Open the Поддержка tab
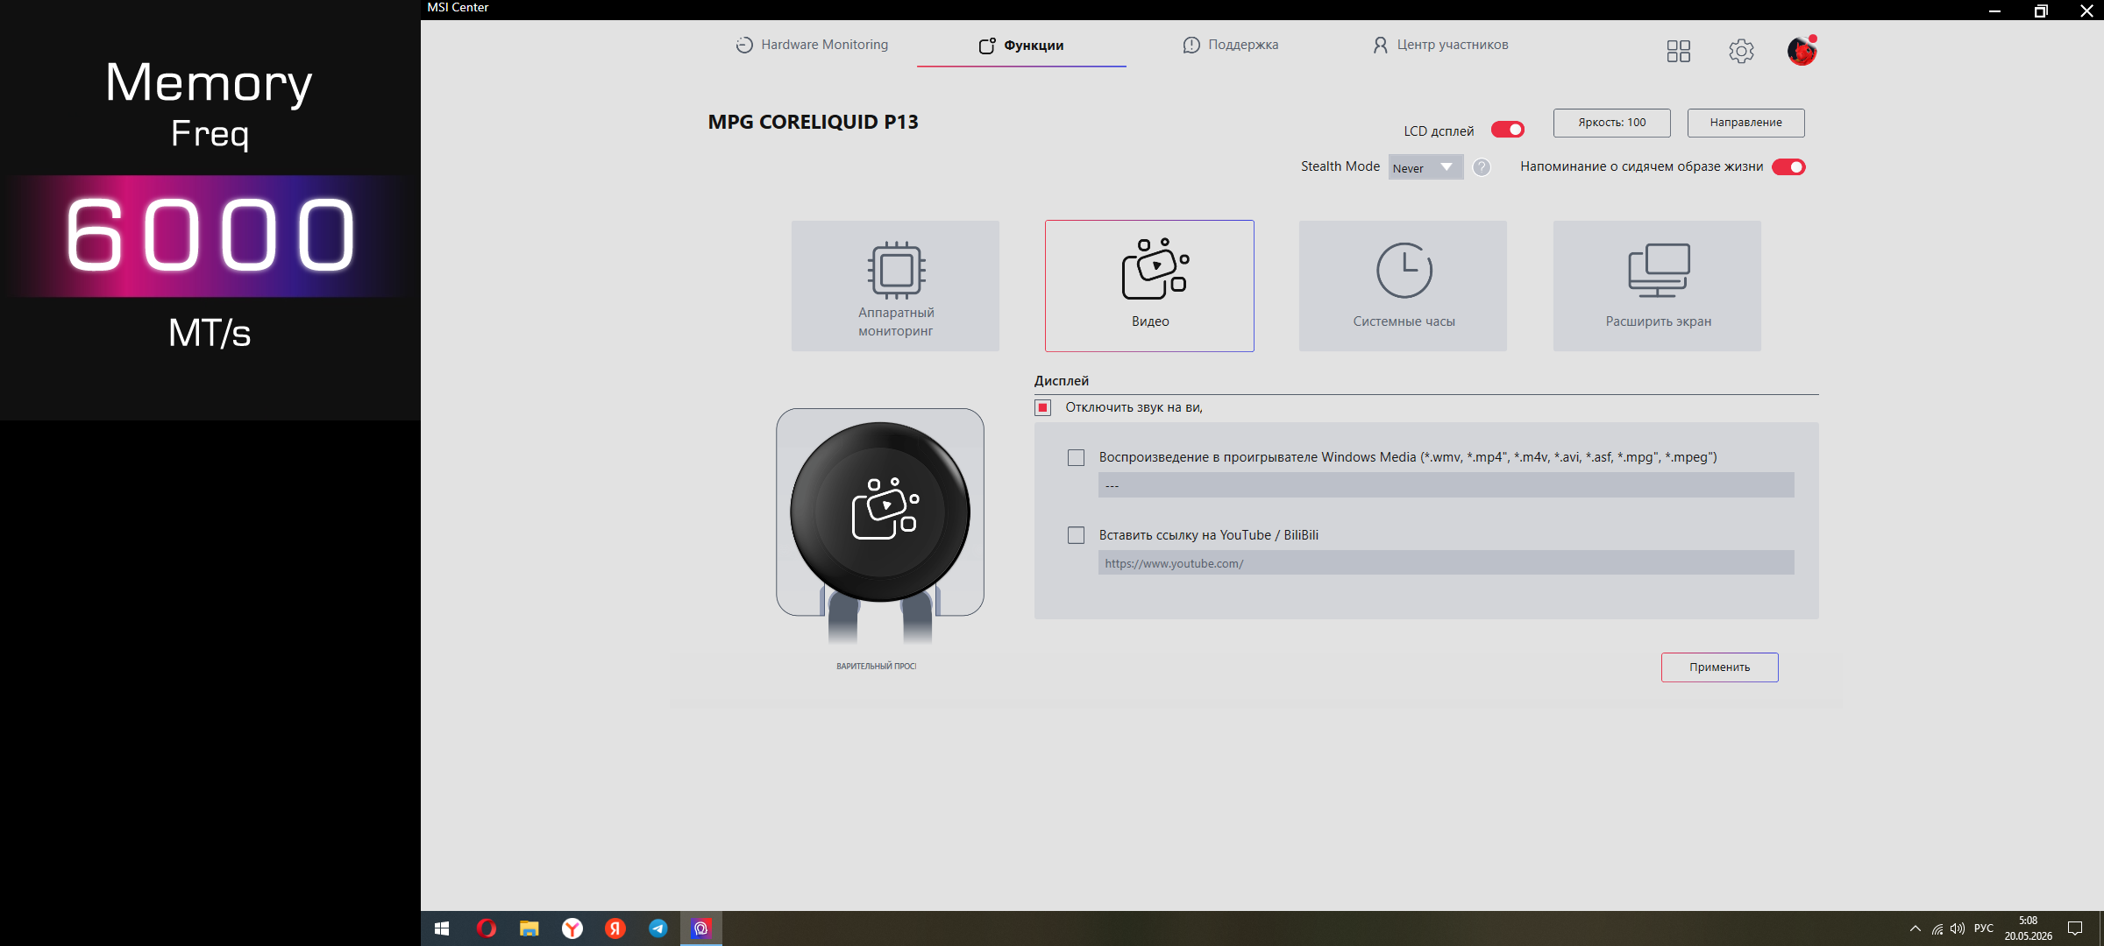 [1231, 45]
